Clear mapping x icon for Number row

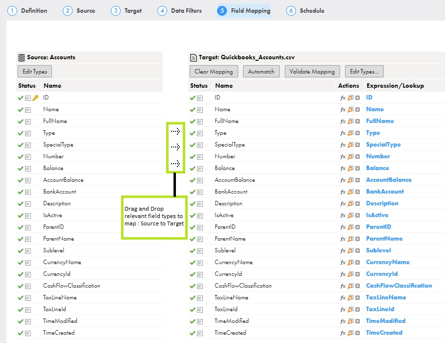[x=358, y=157]
